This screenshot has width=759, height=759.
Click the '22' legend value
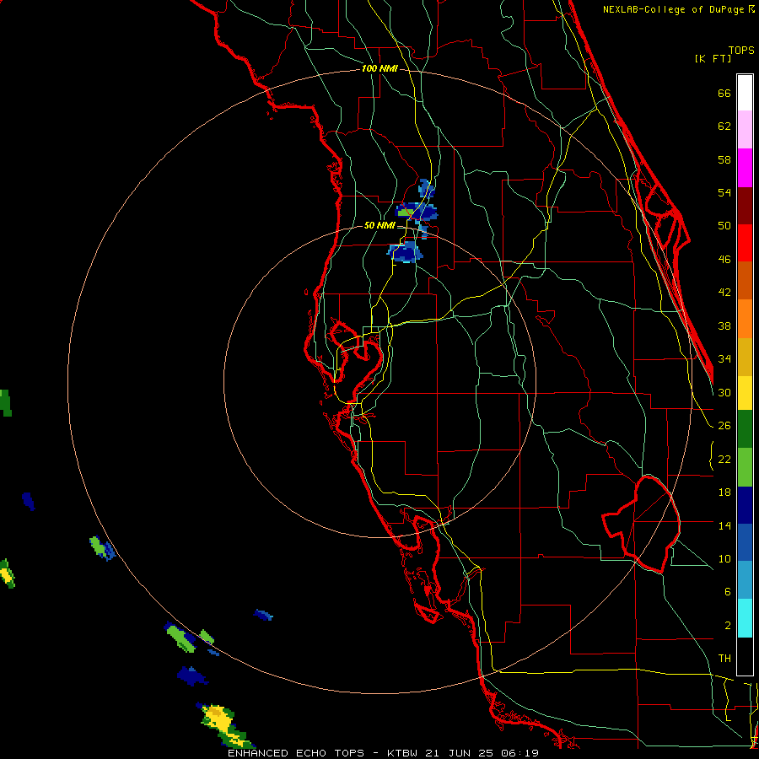[724, 460]
